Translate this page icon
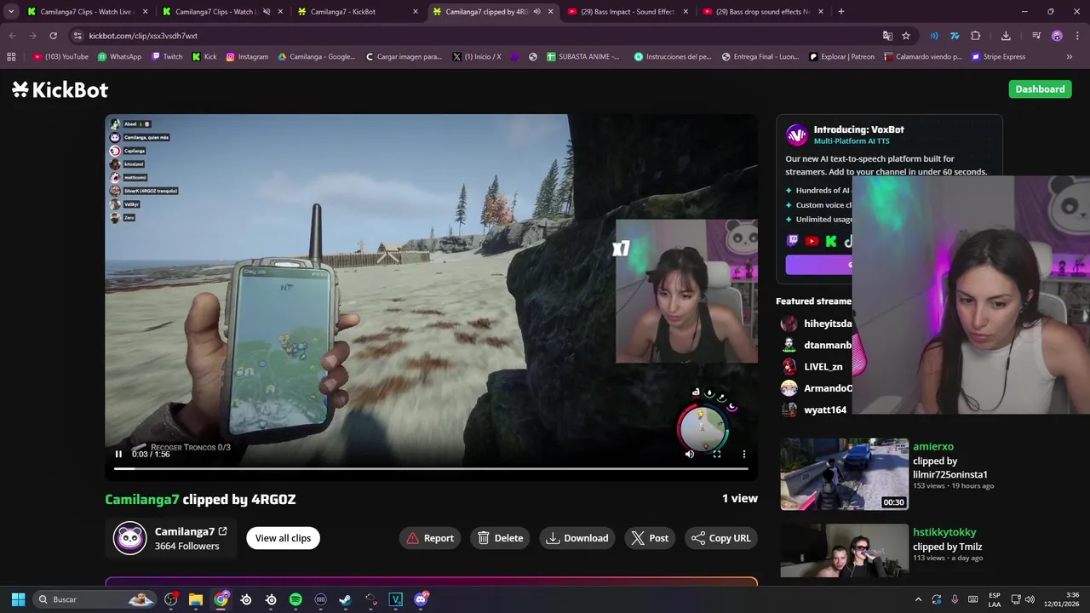The height and width of the screenshot is (613, 1090). pyautogui.click(x=887, y=36)
